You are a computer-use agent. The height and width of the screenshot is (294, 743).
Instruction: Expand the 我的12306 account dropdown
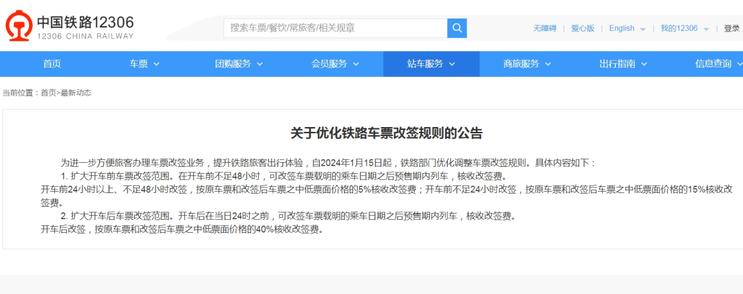684,28
